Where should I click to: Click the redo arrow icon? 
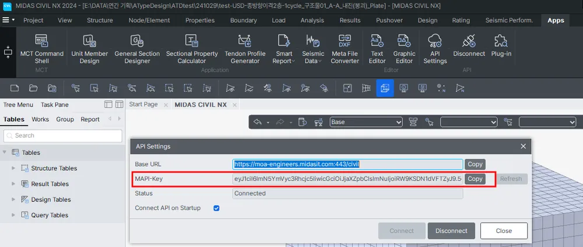coord(281,122)
